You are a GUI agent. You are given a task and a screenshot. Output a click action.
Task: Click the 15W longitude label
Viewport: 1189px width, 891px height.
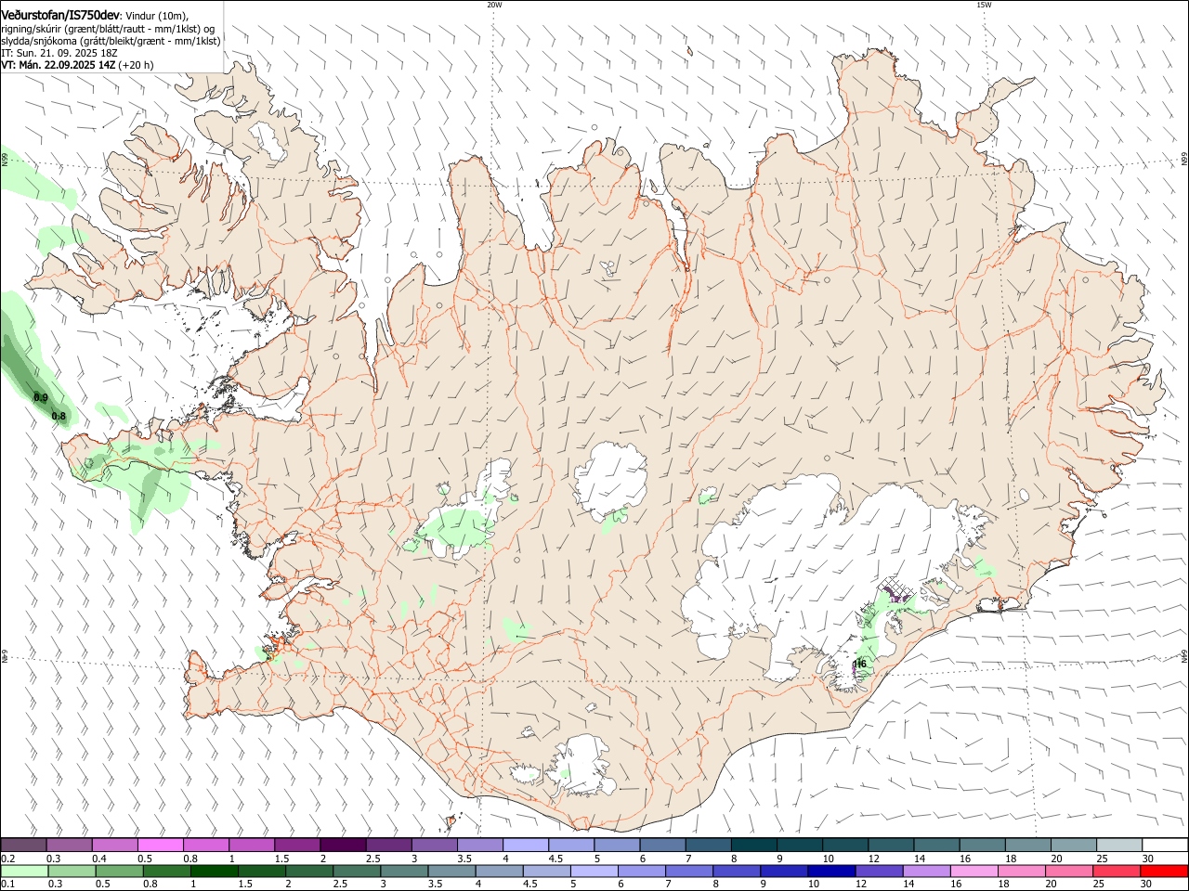coord(984,5)
